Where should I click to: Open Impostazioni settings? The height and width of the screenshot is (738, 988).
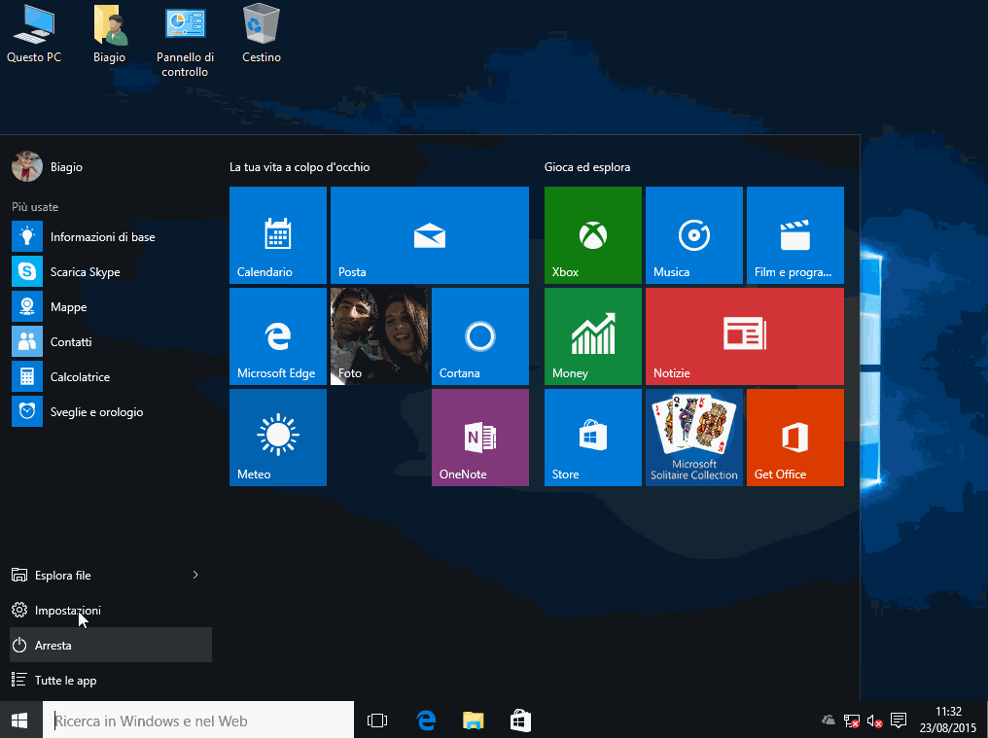(68, 611)
